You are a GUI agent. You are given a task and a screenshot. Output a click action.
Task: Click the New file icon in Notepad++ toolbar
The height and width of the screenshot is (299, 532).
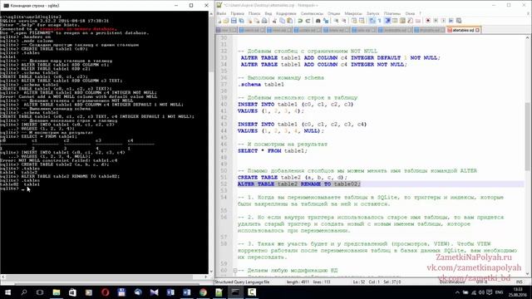[x=219, y=21]
